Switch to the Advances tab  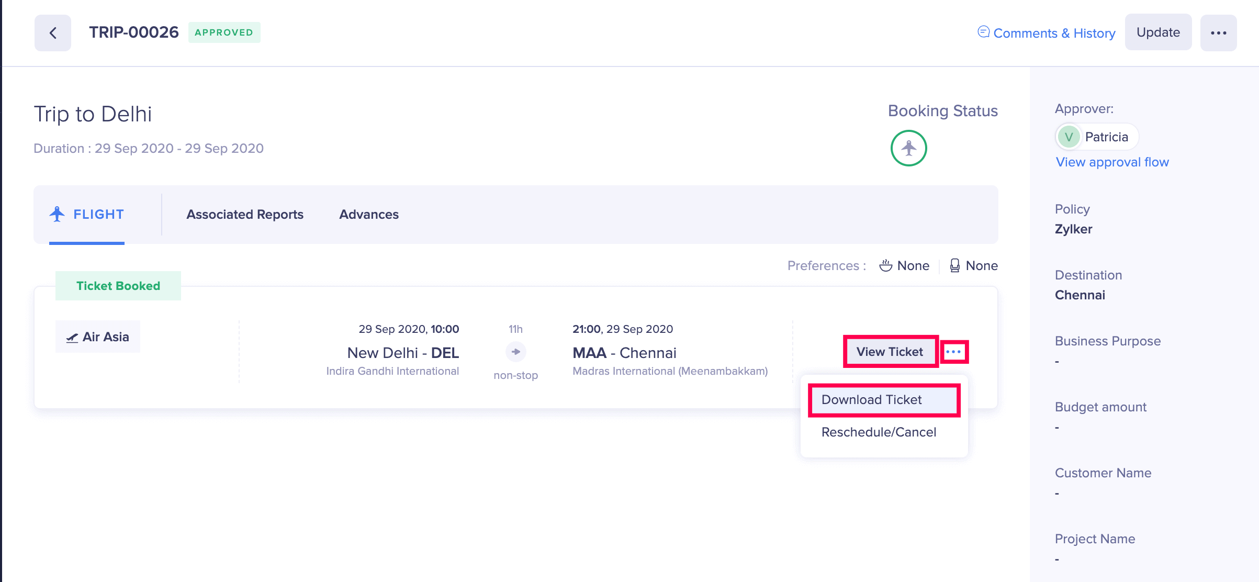368,215
